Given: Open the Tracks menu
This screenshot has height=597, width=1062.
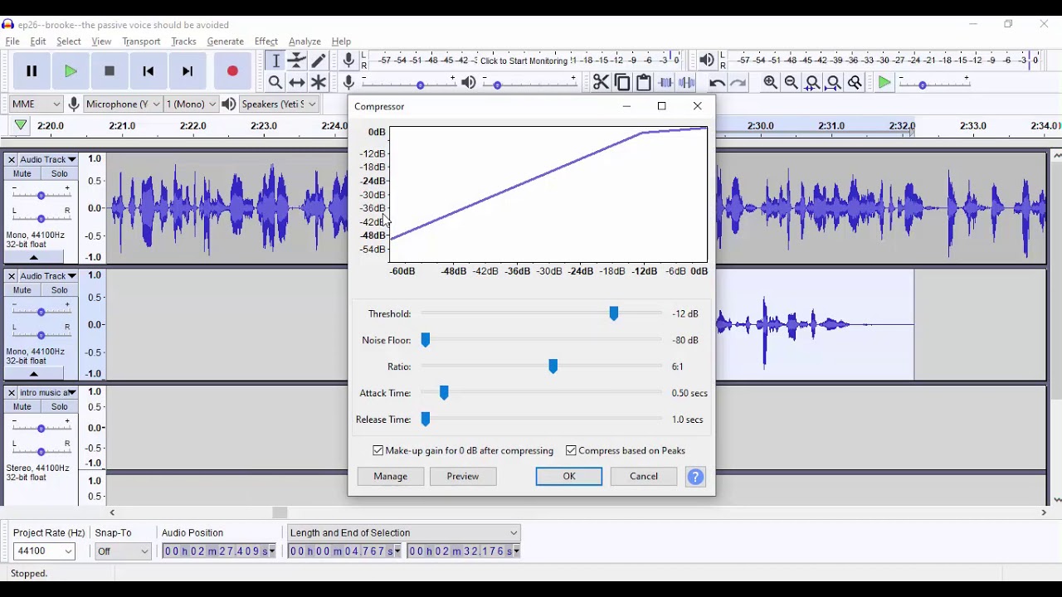Looking at the screenshot, I should (x=183, y=41).
